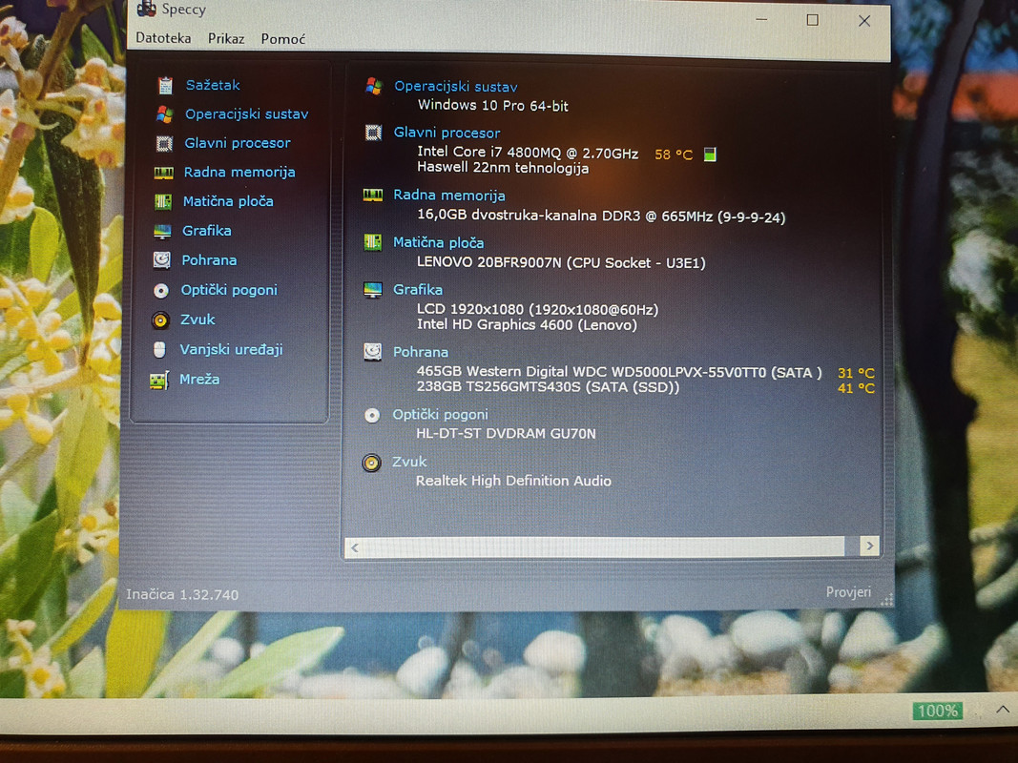Open Radna memorija heading link in summary

point(449,196)
